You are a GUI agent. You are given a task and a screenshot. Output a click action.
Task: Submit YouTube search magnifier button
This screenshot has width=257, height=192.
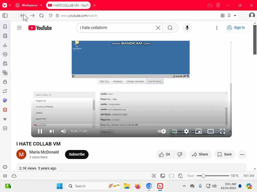(170, 28)
